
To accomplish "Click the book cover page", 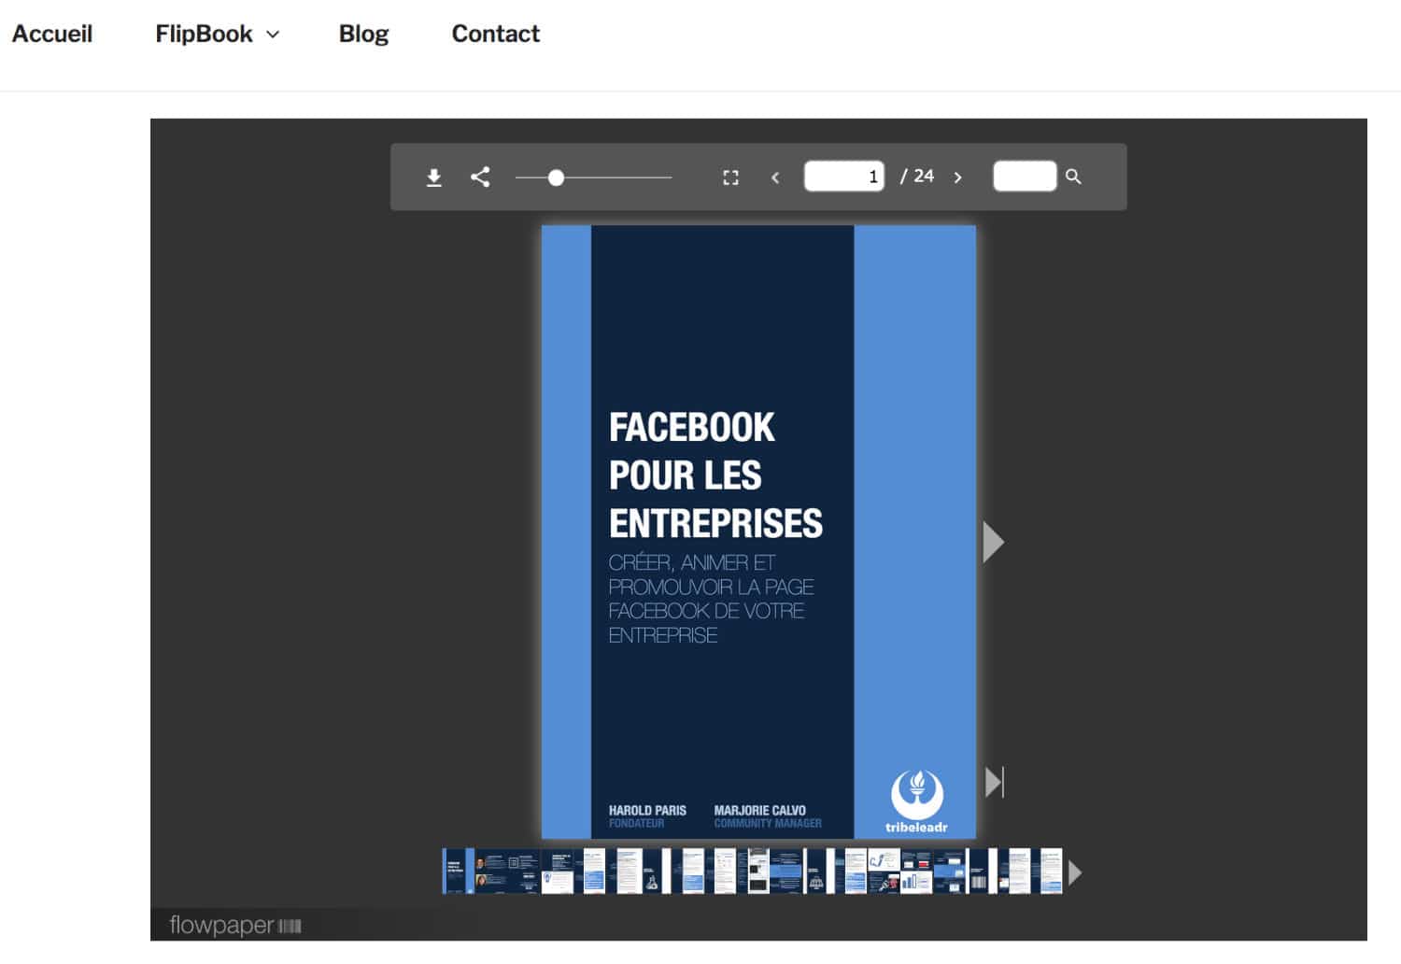I will [x=758, y=531].
